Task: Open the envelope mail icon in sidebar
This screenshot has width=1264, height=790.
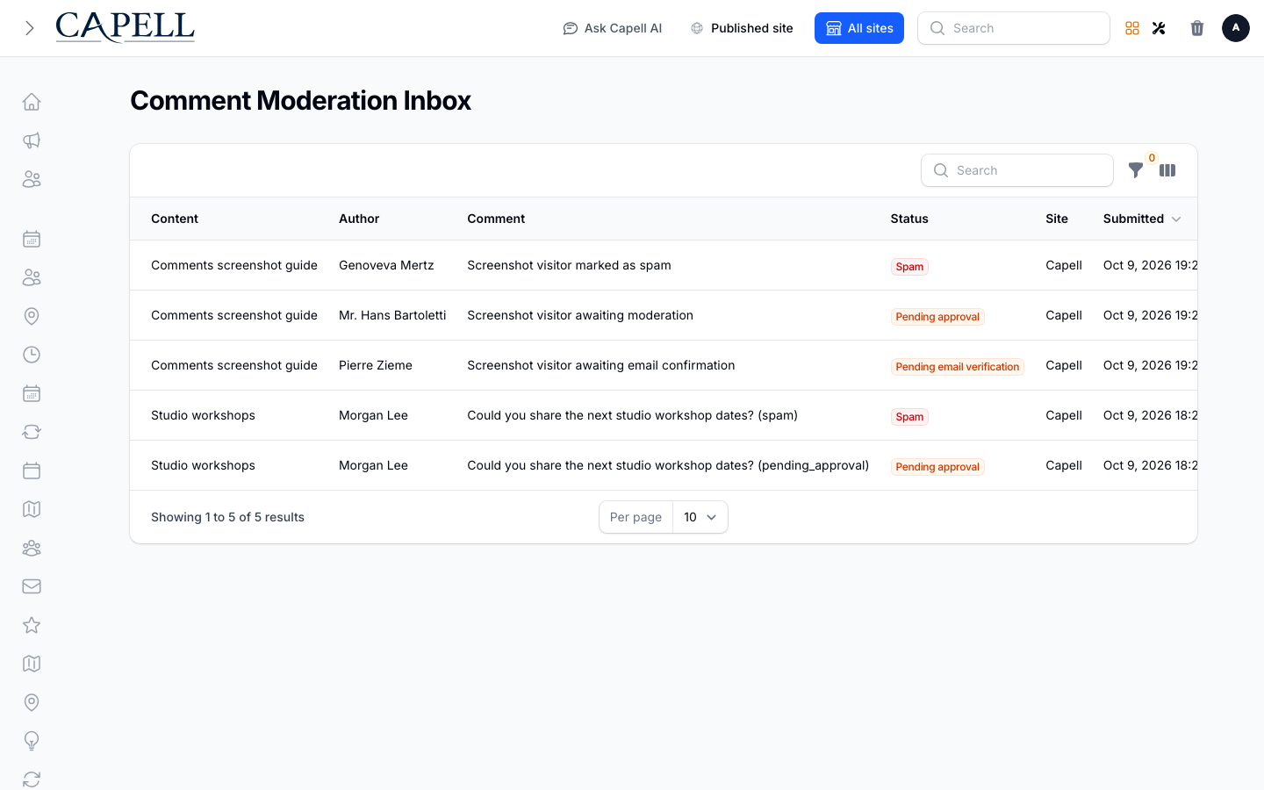Action: coord(32,586)
